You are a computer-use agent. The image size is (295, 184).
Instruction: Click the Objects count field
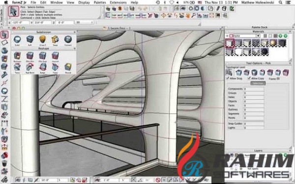(254, 101)
